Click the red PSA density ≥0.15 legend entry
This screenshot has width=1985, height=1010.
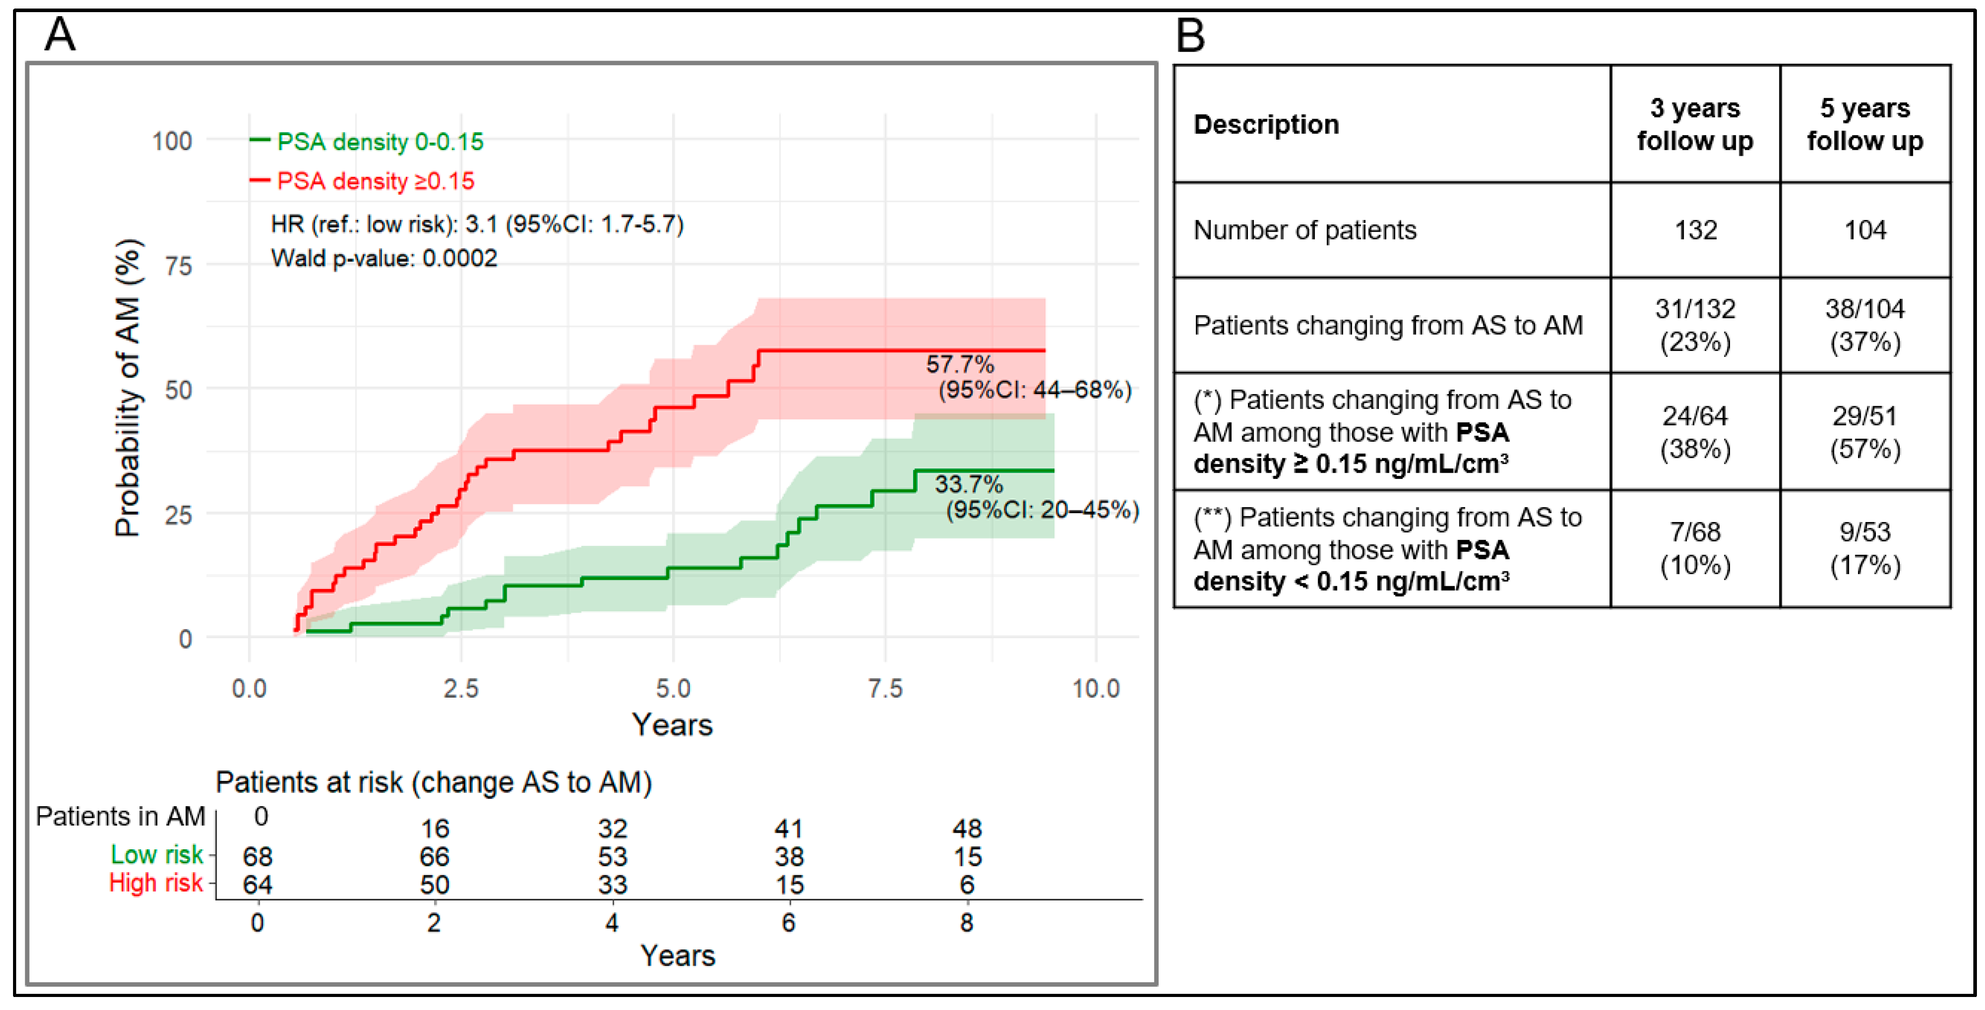[362, 181]
